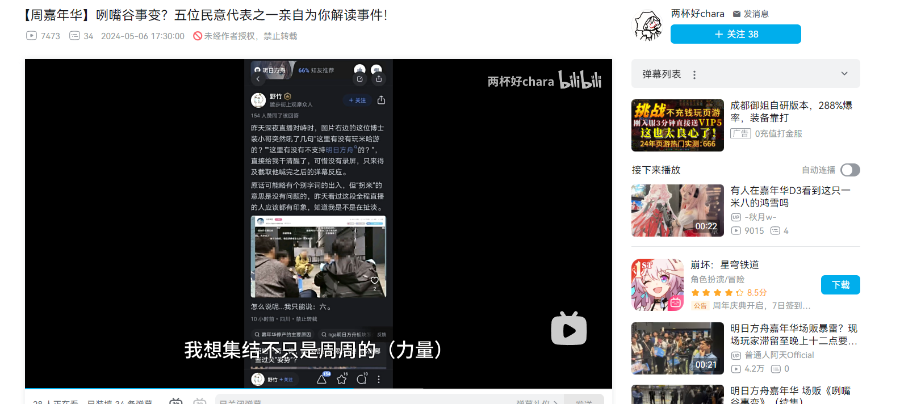Follow uploader with 关注 38 button
Image resolution: width=900 pixels, height=404 pixels.
736,34
